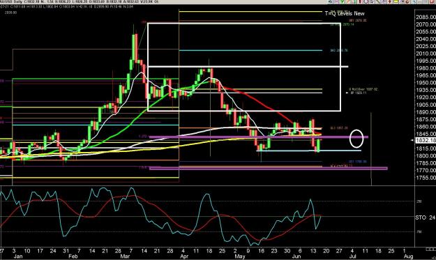The width and height of the screenshot is (436, 260).
Task: Click the 1950.00 price axis label
Action: 426,83
